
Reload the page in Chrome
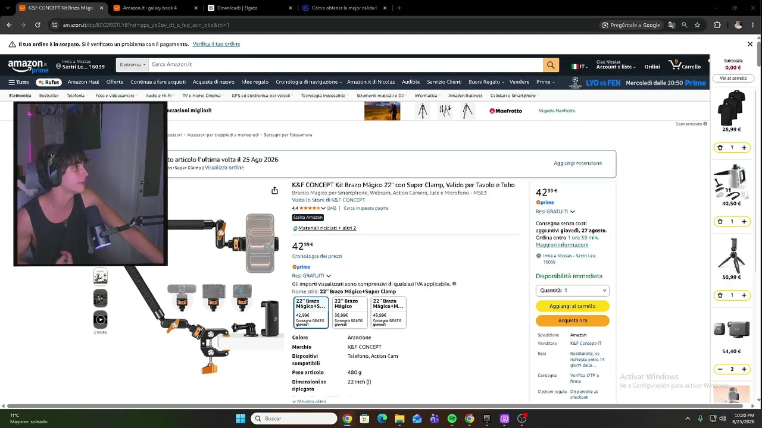(38, 25)
